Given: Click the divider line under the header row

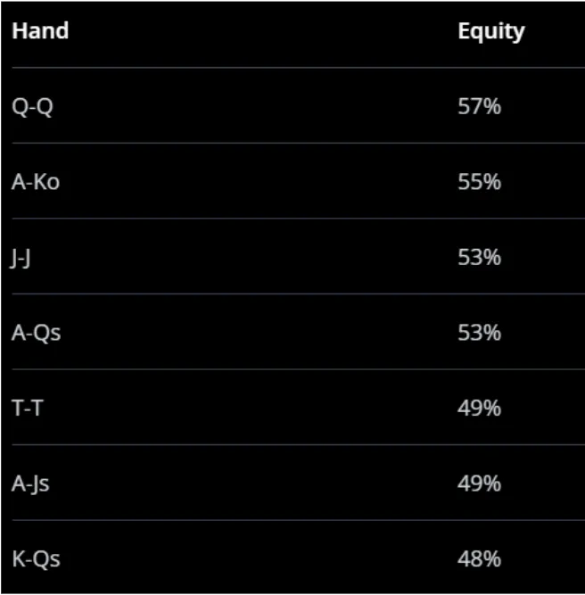Looking at the screenshot, I should click(x=292, y=68).
